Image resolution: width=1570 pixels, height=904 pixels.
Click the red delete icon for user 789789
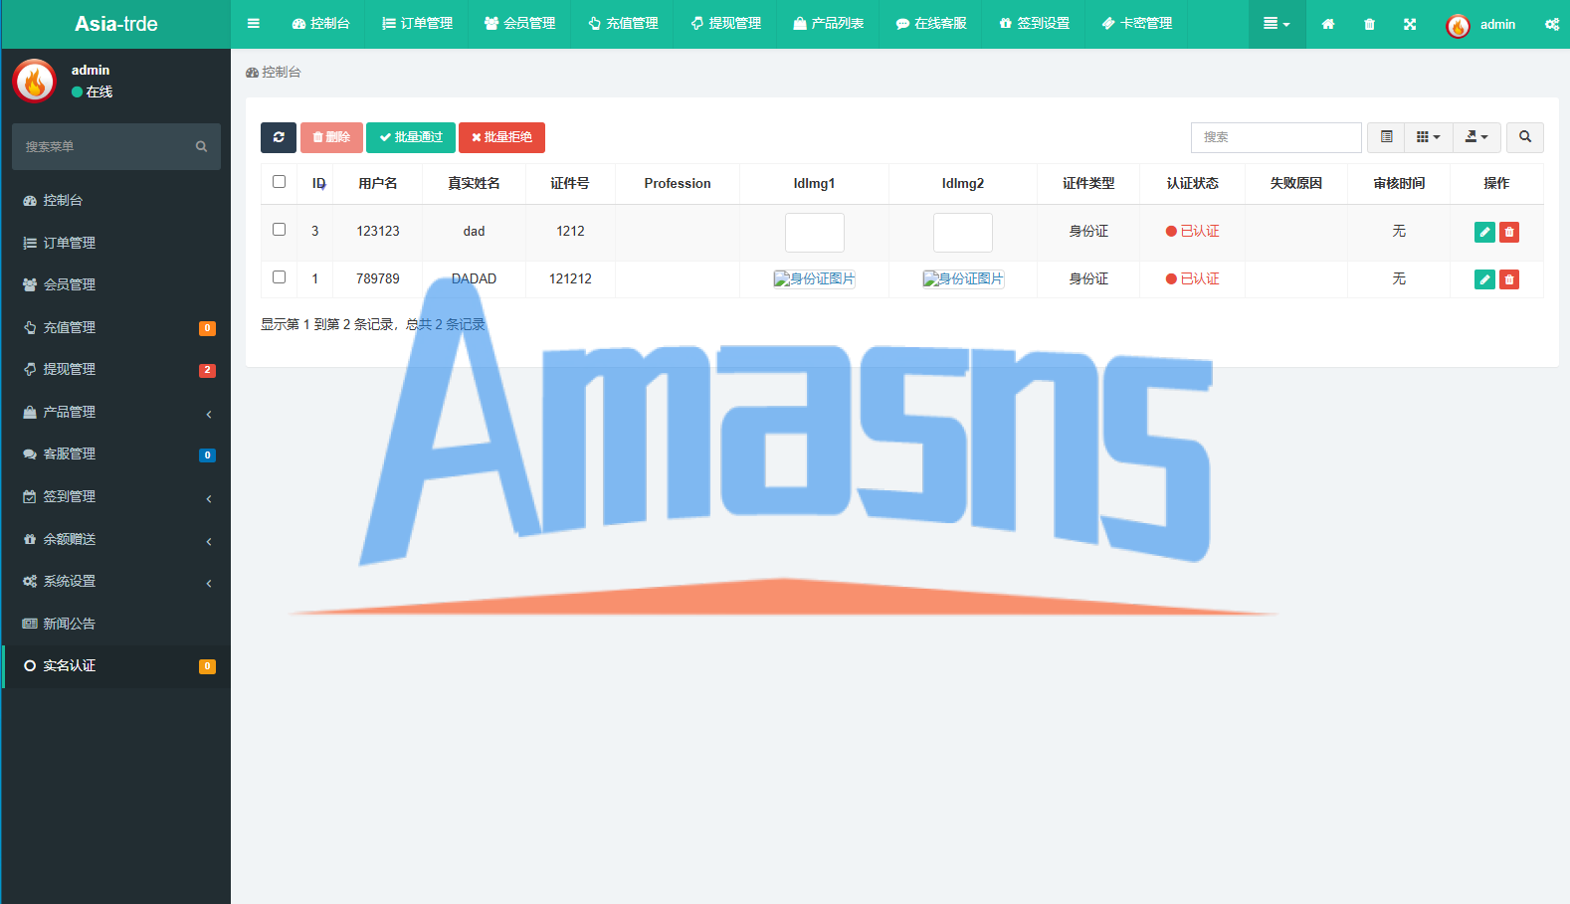1509,279
